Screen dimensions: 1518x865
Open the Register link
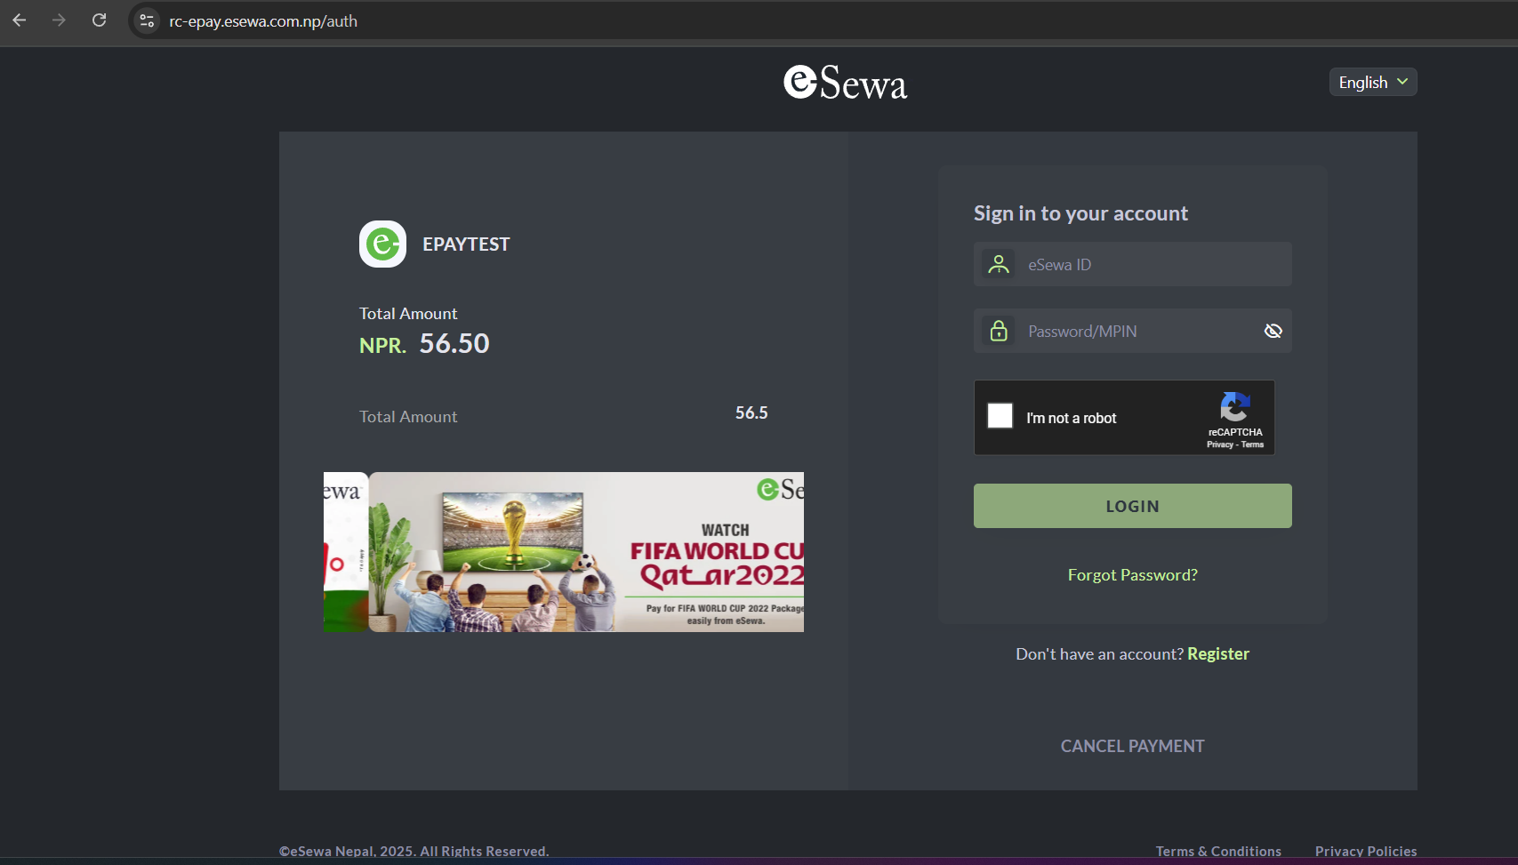[x=1217, y=653]
